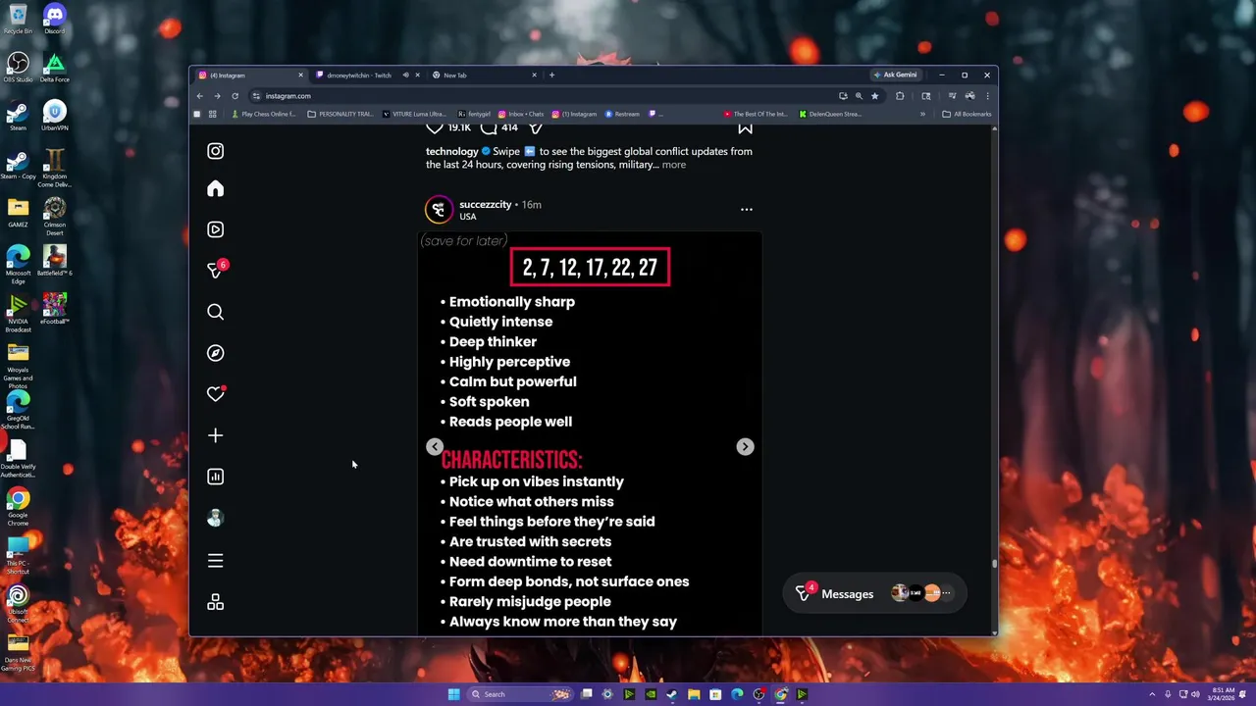Open the succezzcity username link
The width and height of the screenshot is (1256, 706).
[486, 205]
